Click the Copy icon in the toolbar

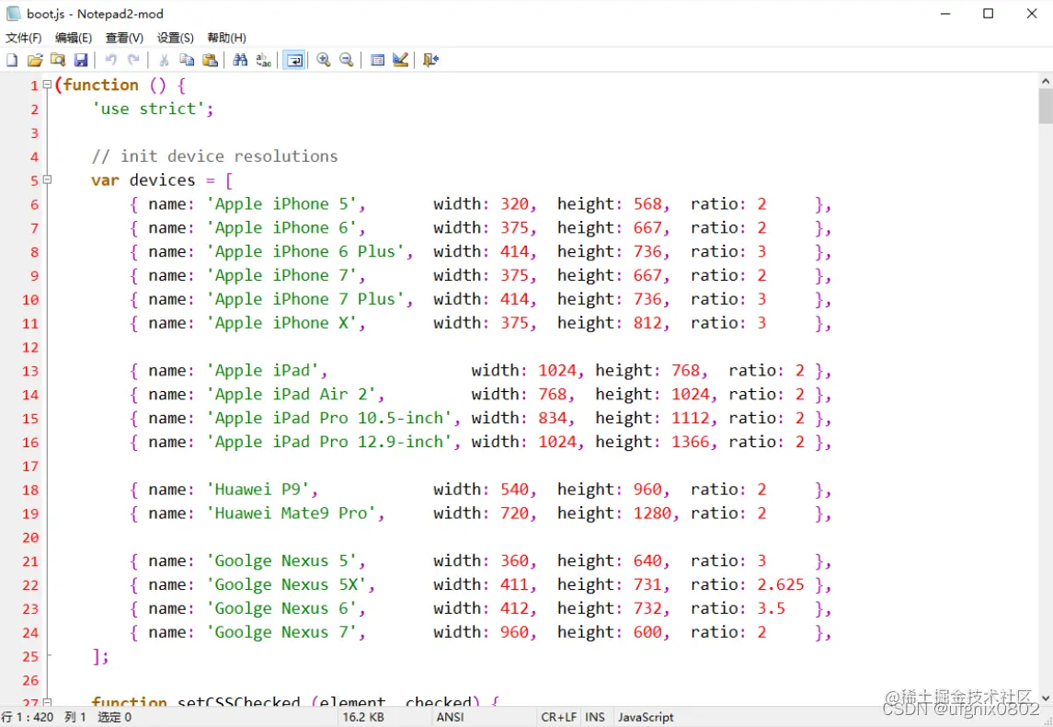(187, 61)
